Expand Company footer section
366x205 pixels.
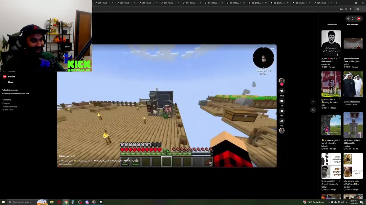click(x=7, y=100)
